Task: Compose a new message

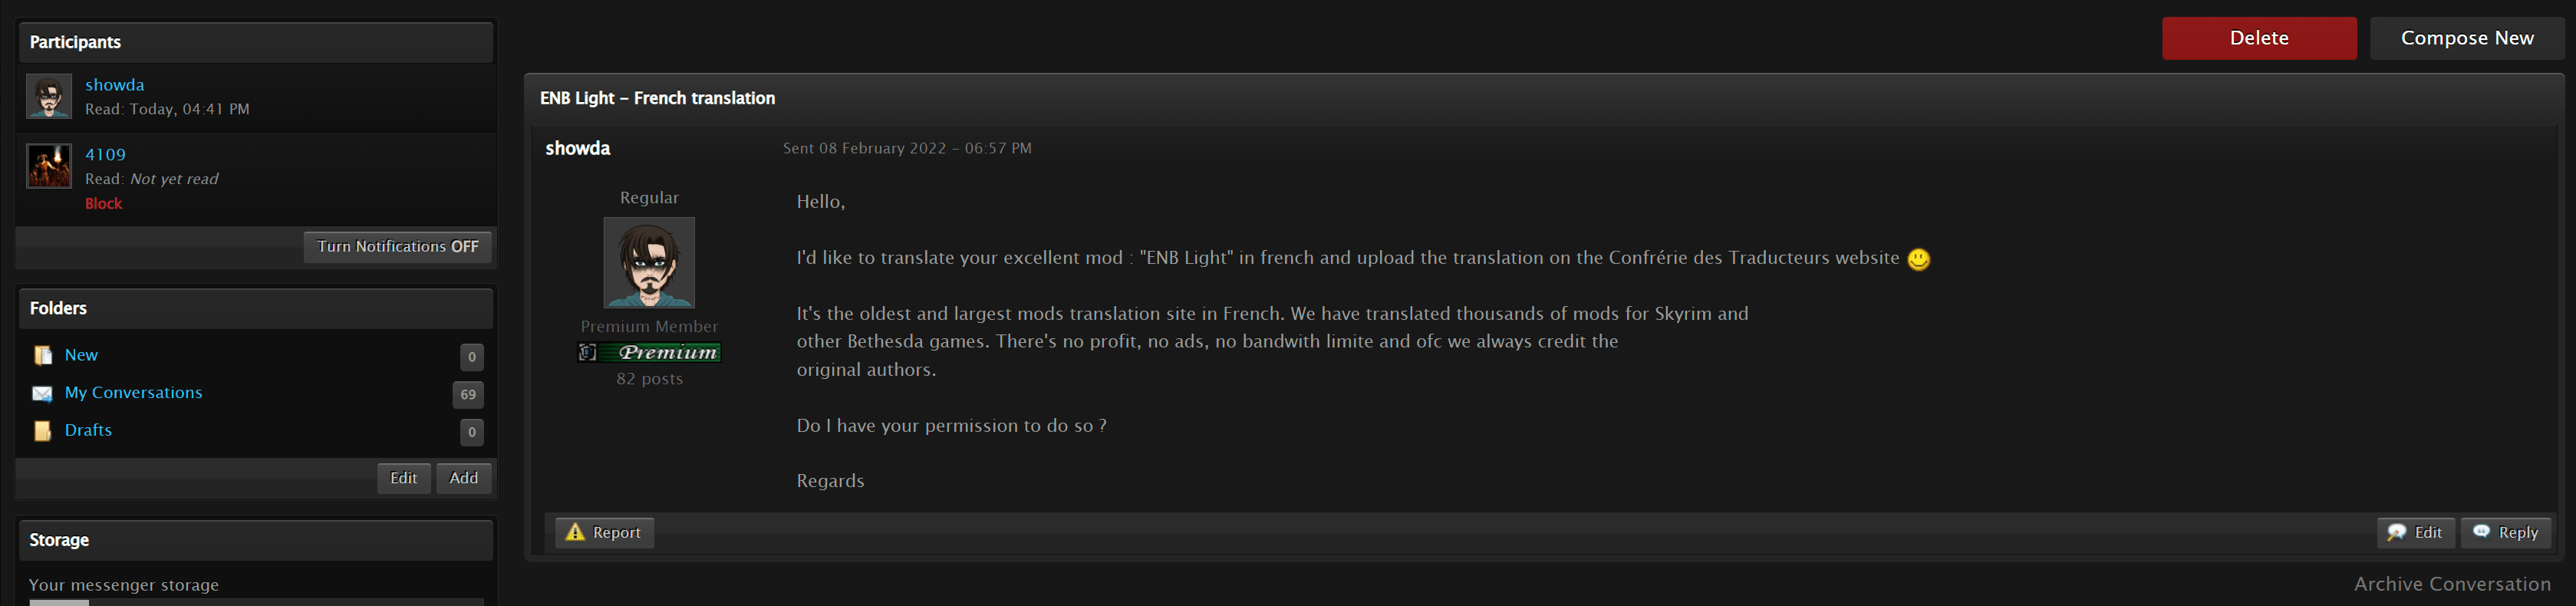Action: pyautogui.click(x=2466, y=38)
